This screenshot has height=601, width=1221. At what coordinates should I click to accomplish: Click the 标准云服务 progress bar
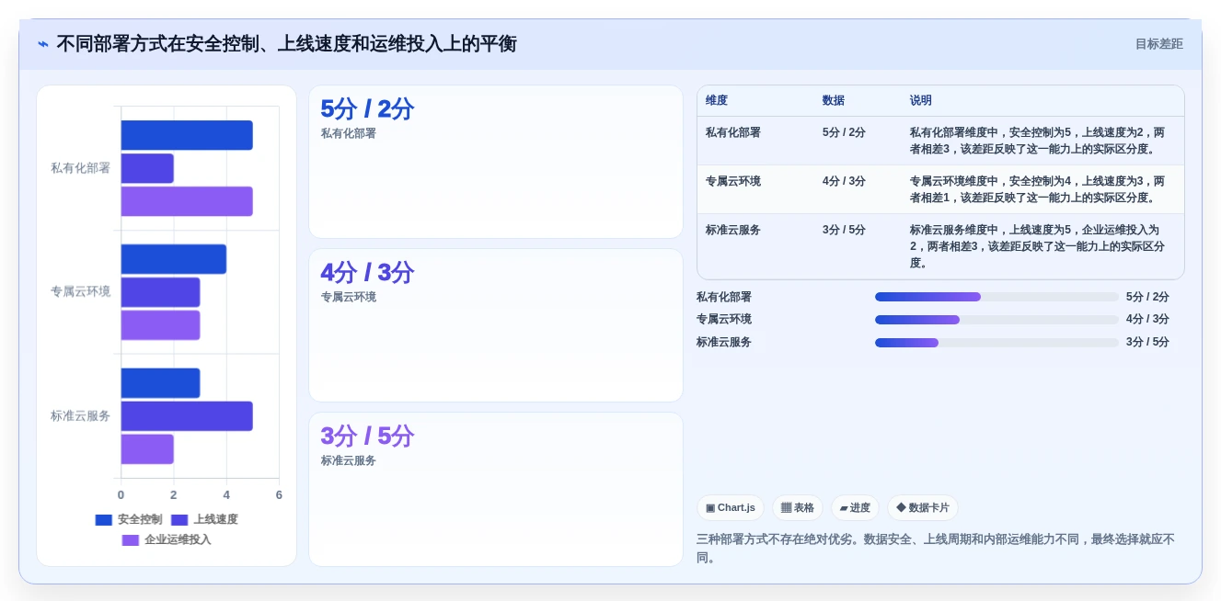click(996, 343)
